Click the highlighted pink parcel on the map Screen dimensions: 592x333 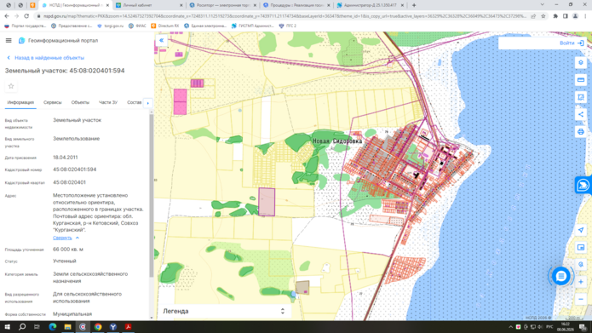coord(267,202)
